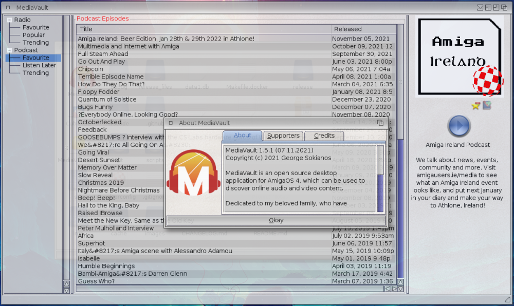Image resolution: width=514 pixels, height=306 pixels.
Task: Open the Supporters tab
Action: (x=283, y=136)
